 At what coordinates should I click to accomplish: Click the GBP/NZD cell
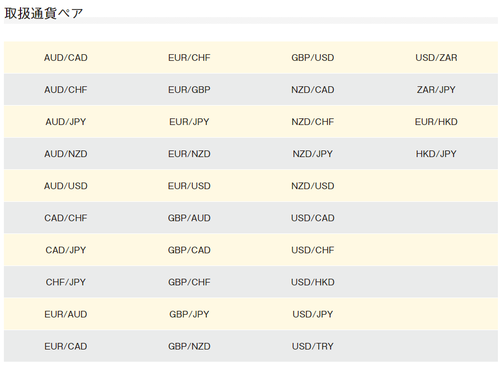[x=189, y=347]
